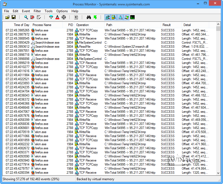Click the scrollbar down arrow
This screenshot has width=223, height=184.
point(218,173)
